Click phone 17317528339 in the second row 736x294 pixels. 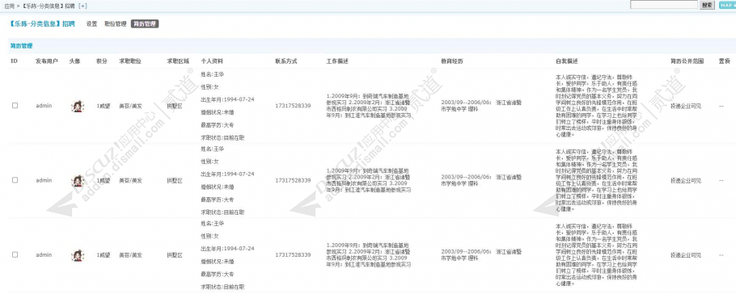[293, 180]
